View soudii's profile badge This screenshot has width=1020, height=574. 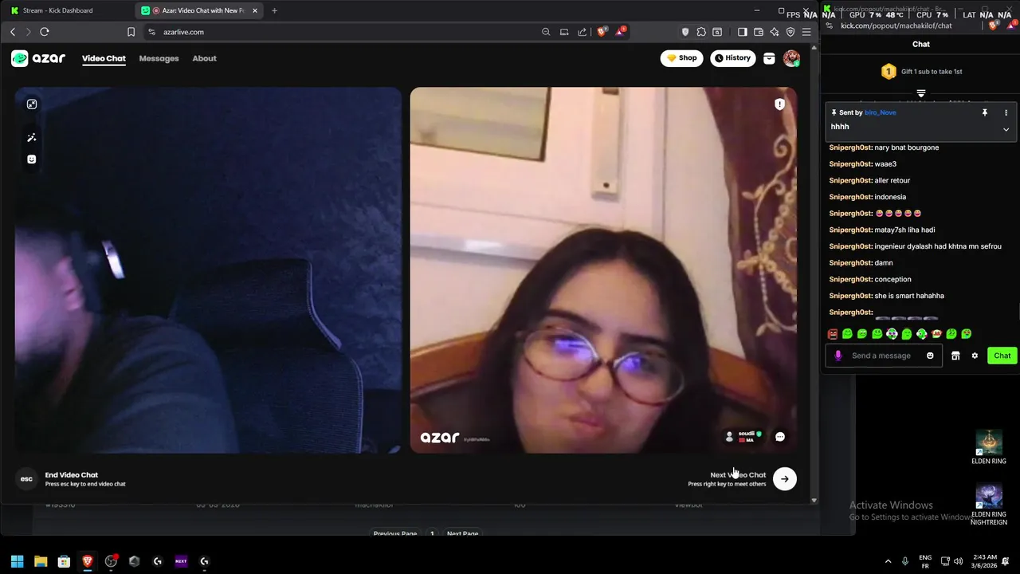tap(743, 436)
